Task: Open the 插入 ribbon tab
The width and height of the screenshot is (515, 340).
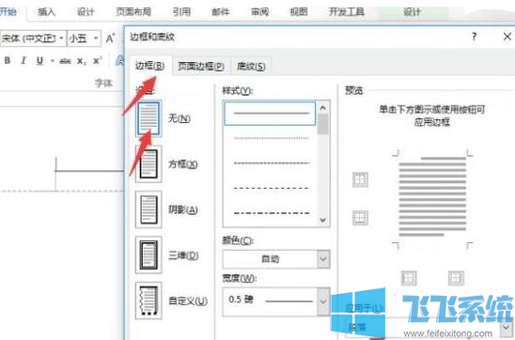Action: tap(46, 12)
